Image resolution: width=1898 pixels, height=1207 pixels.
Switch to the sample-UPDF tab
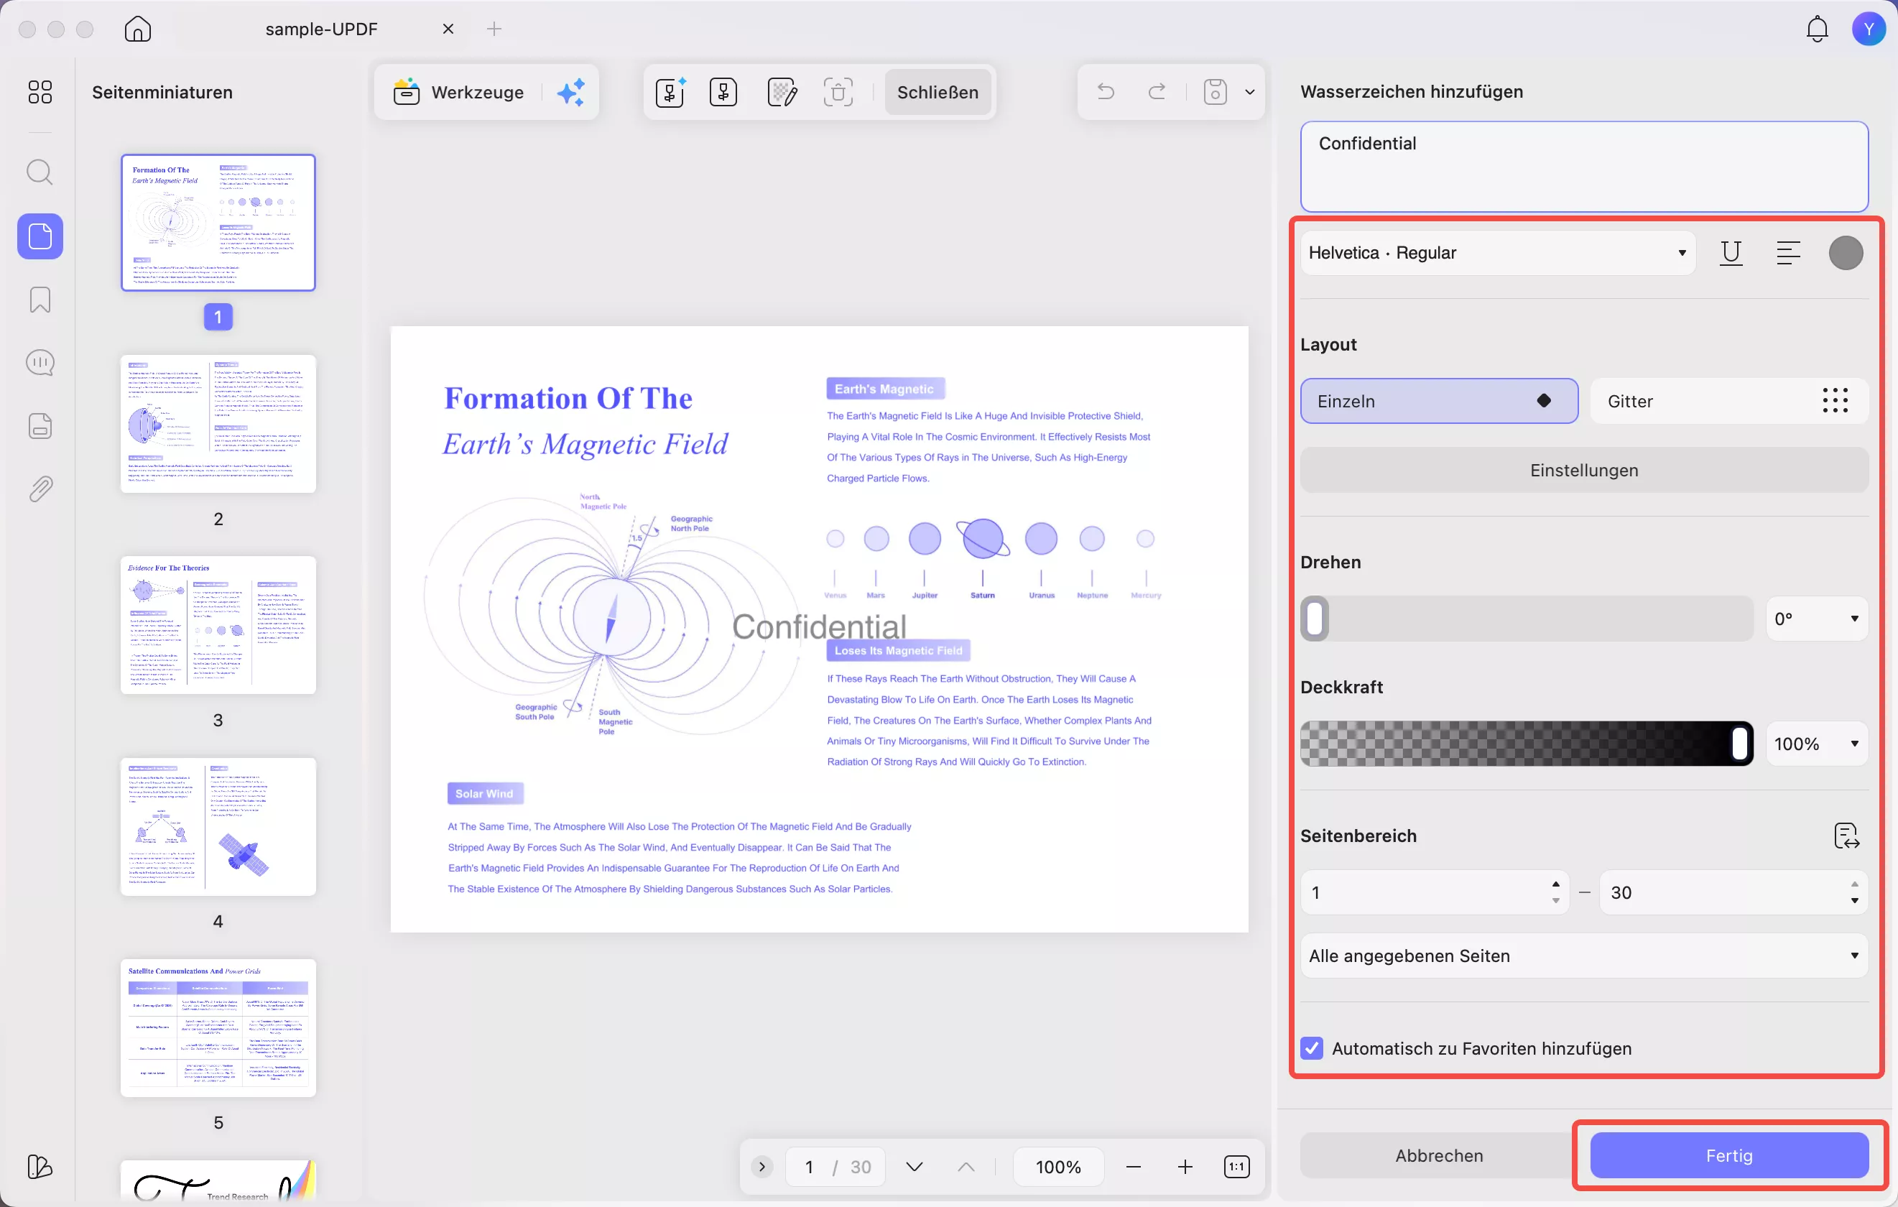coord(322,29)
